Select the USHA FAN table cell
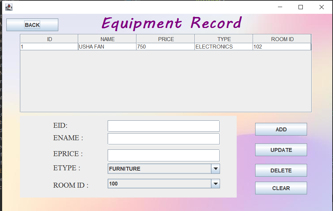The image size is (333, 211). point(107,47)
